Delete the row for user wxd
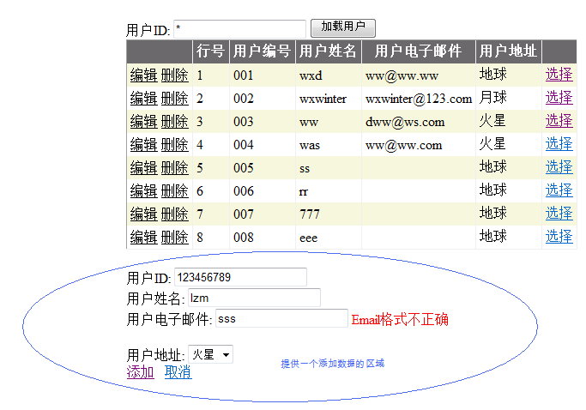This screenshot has height=410, width=586. click(175, 75)
